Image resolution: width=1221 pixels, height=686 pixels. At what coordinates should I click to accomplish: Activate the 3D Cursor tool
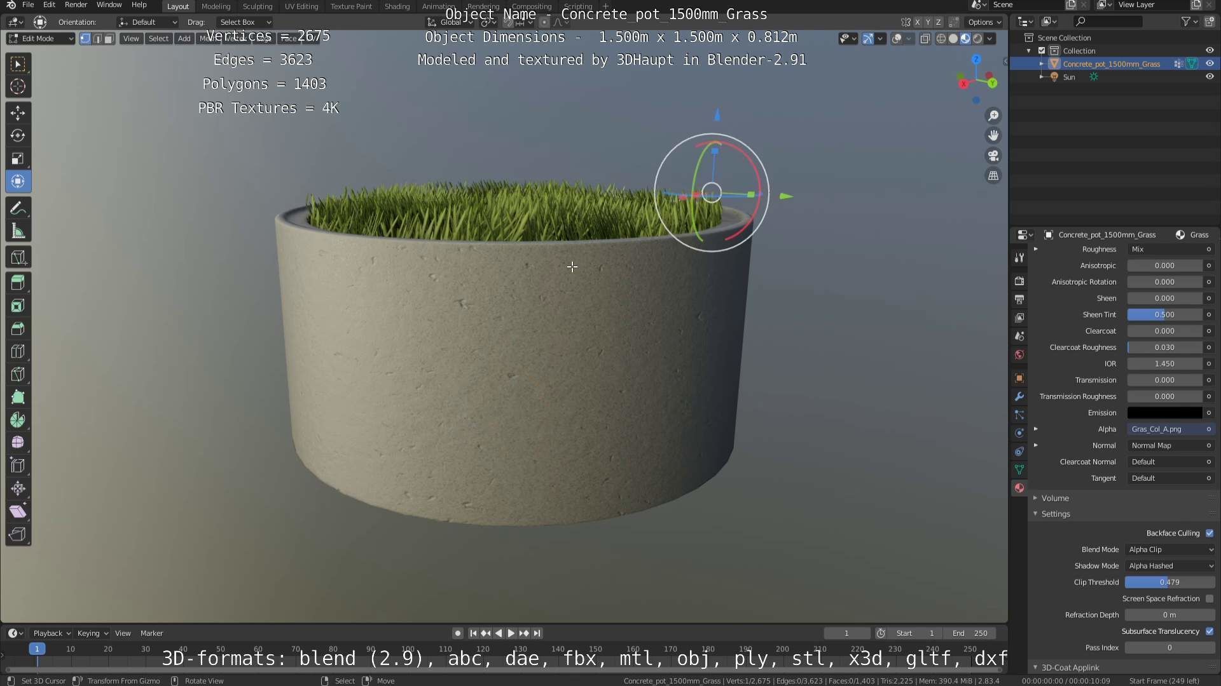[18, 86]
